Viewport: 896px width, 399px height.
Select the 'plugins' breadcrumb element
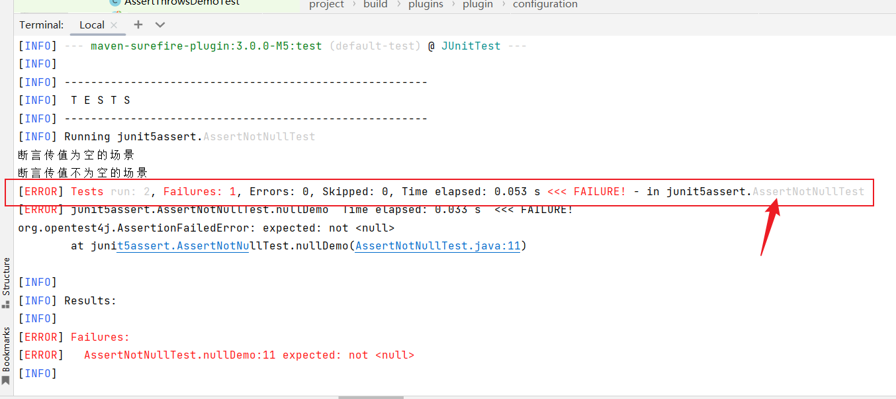(x=426, y=5)
